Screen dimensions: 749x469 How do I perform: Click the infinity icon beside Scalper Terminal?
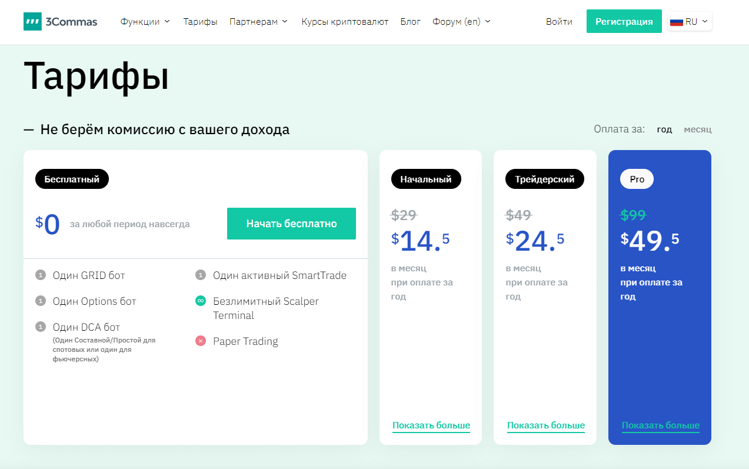201,301
